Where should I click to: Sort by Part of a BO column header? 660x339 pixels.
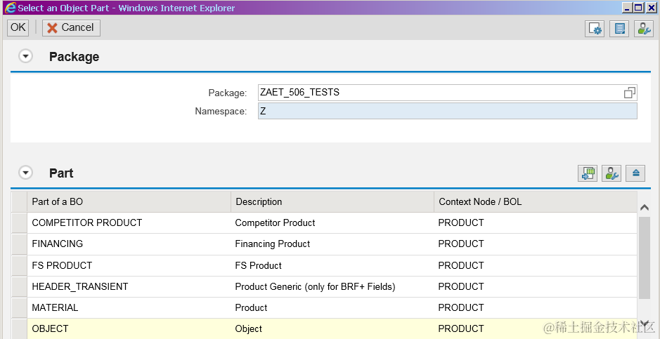point(128,202)
